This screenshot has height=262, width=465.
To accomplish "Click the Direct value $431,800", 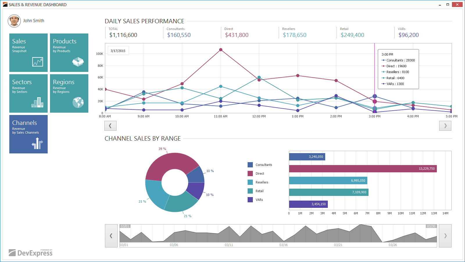I will point(237,35).
